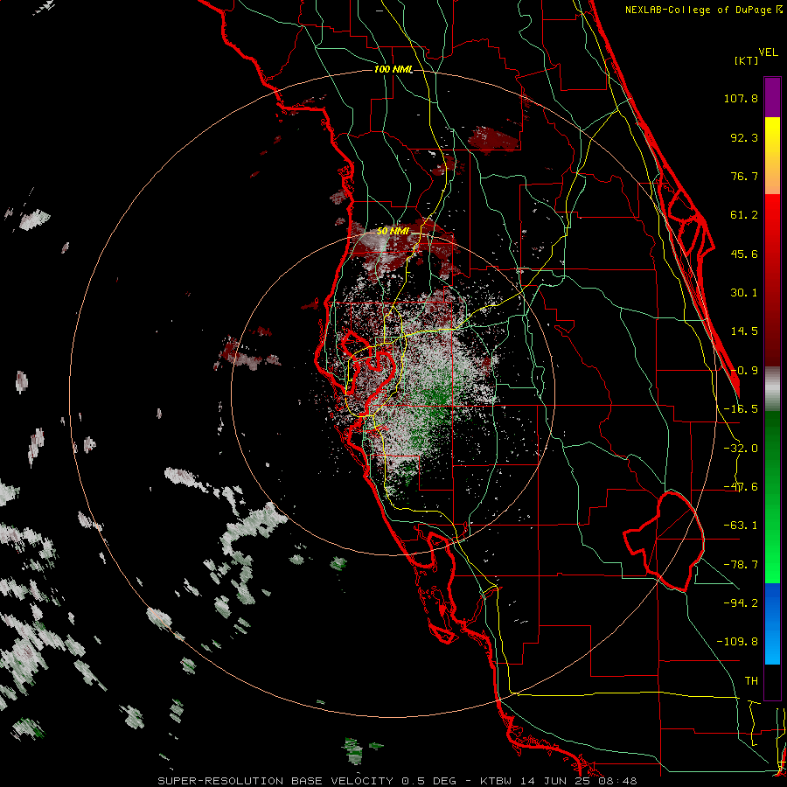The image size is (787, 787).
Task: Click the -94.2 value on velocity scale
Action: [x=741, y=603]
